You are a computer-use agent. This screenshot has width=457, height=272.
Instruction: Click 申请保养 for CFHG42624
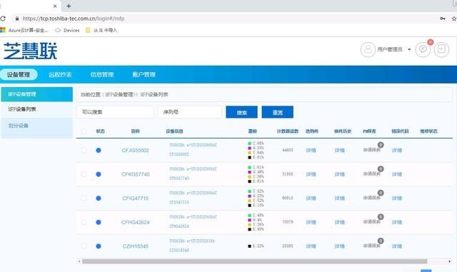371,222
